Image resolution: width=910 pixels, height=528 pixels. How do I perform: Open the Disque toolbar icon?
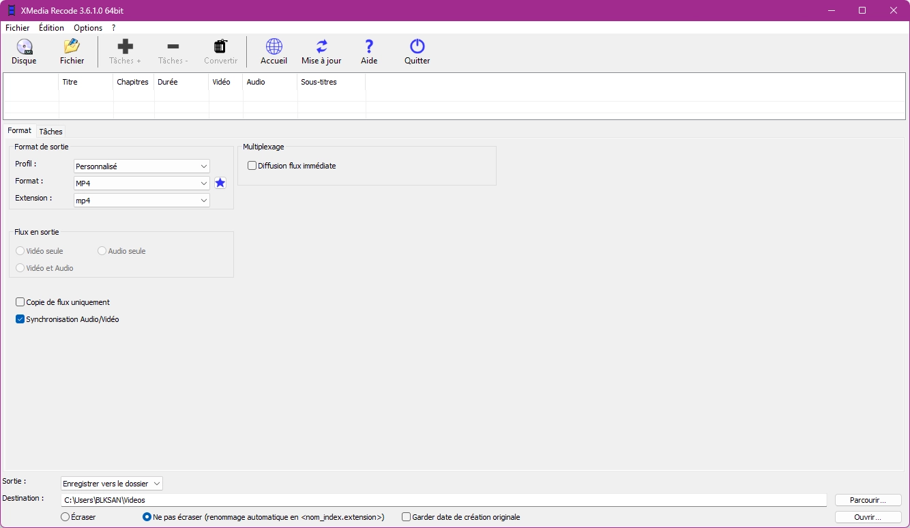(24, 47)
